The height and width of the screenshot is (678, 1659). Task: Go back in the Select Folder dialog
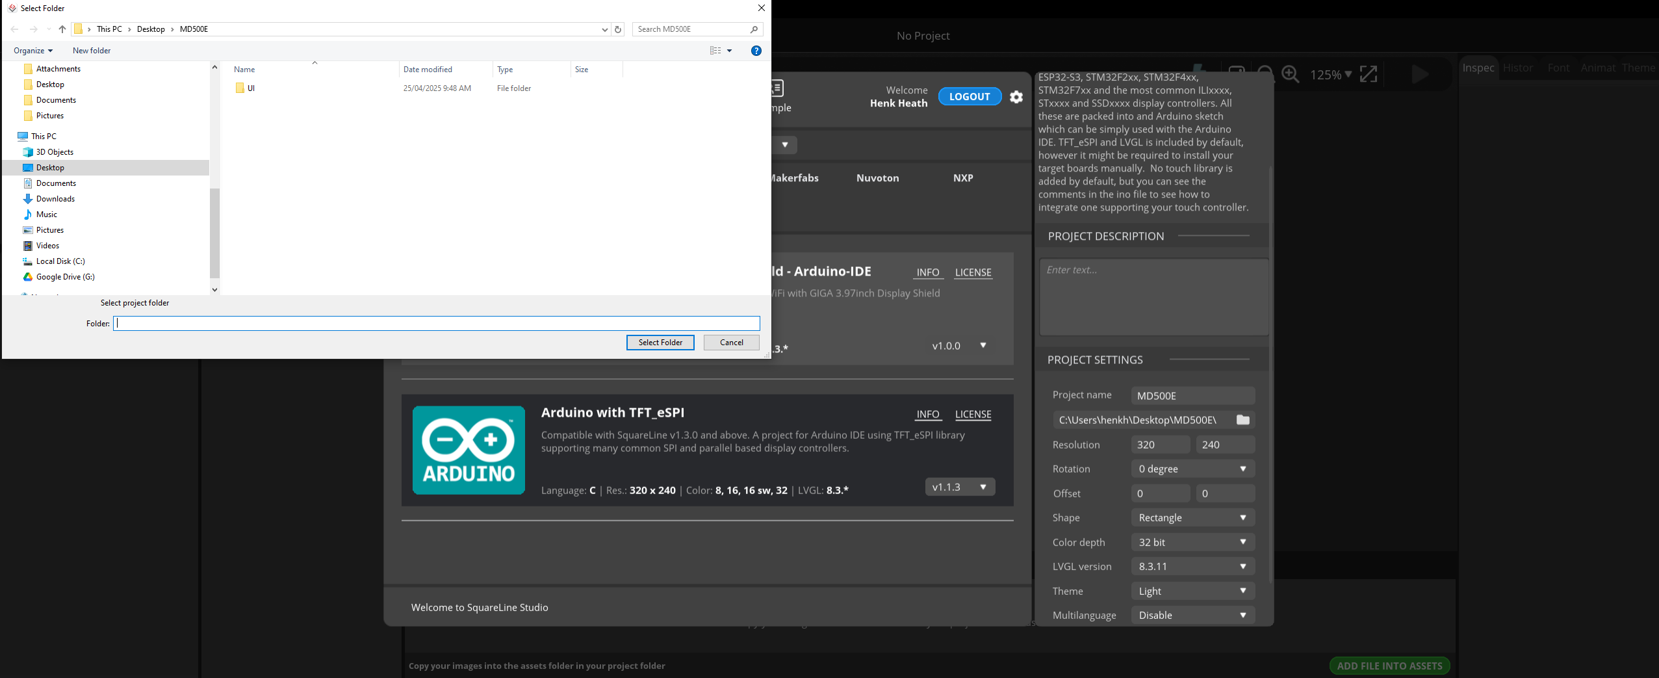[x=14, y=29]
